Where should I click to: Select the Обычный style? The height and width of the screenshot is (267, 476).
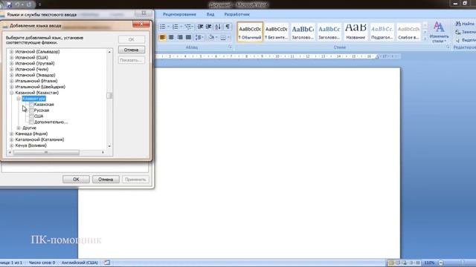(250, 32)
